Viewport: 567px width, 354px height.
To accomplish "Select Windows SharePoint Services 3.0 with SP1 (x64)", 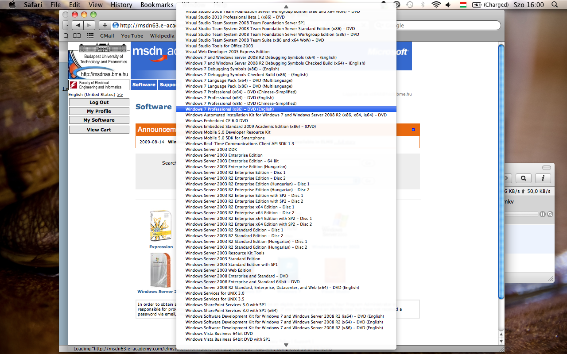I will [x=286, y=311].
